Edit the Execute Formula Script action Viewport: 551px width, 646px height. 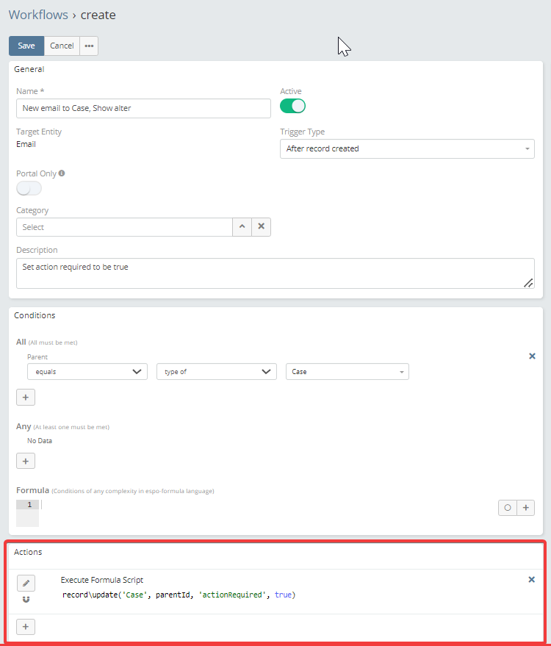tap(26, 583)
